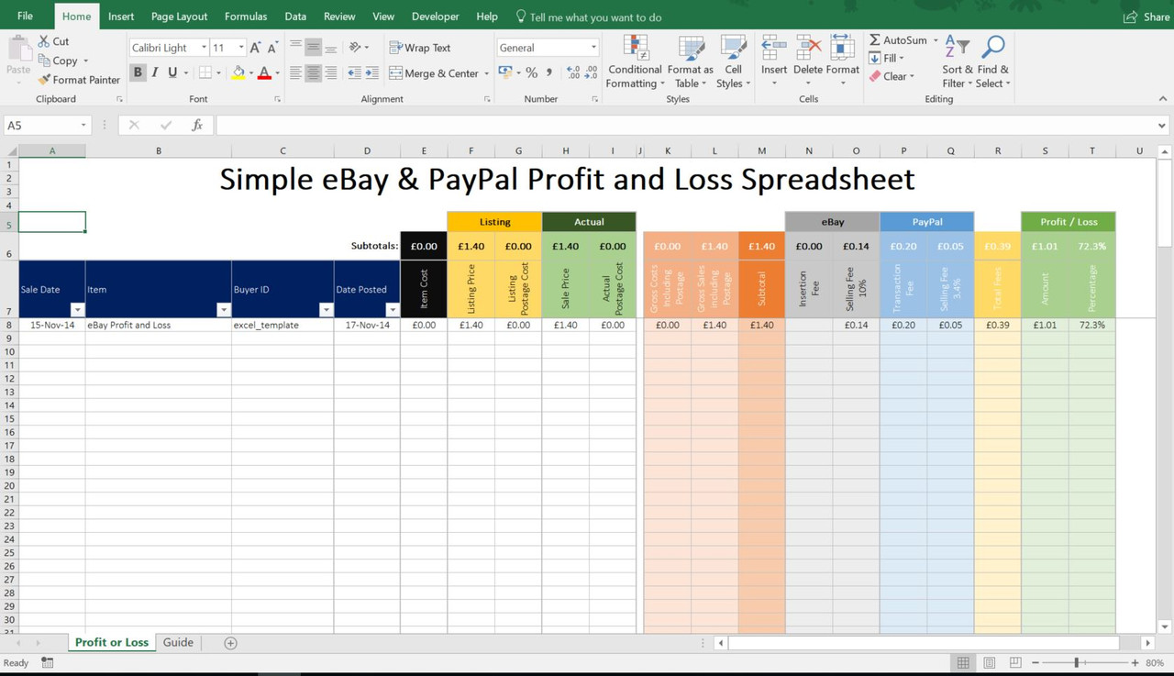
Task: Select the Format Painter brush
Action: pos(44,80)
